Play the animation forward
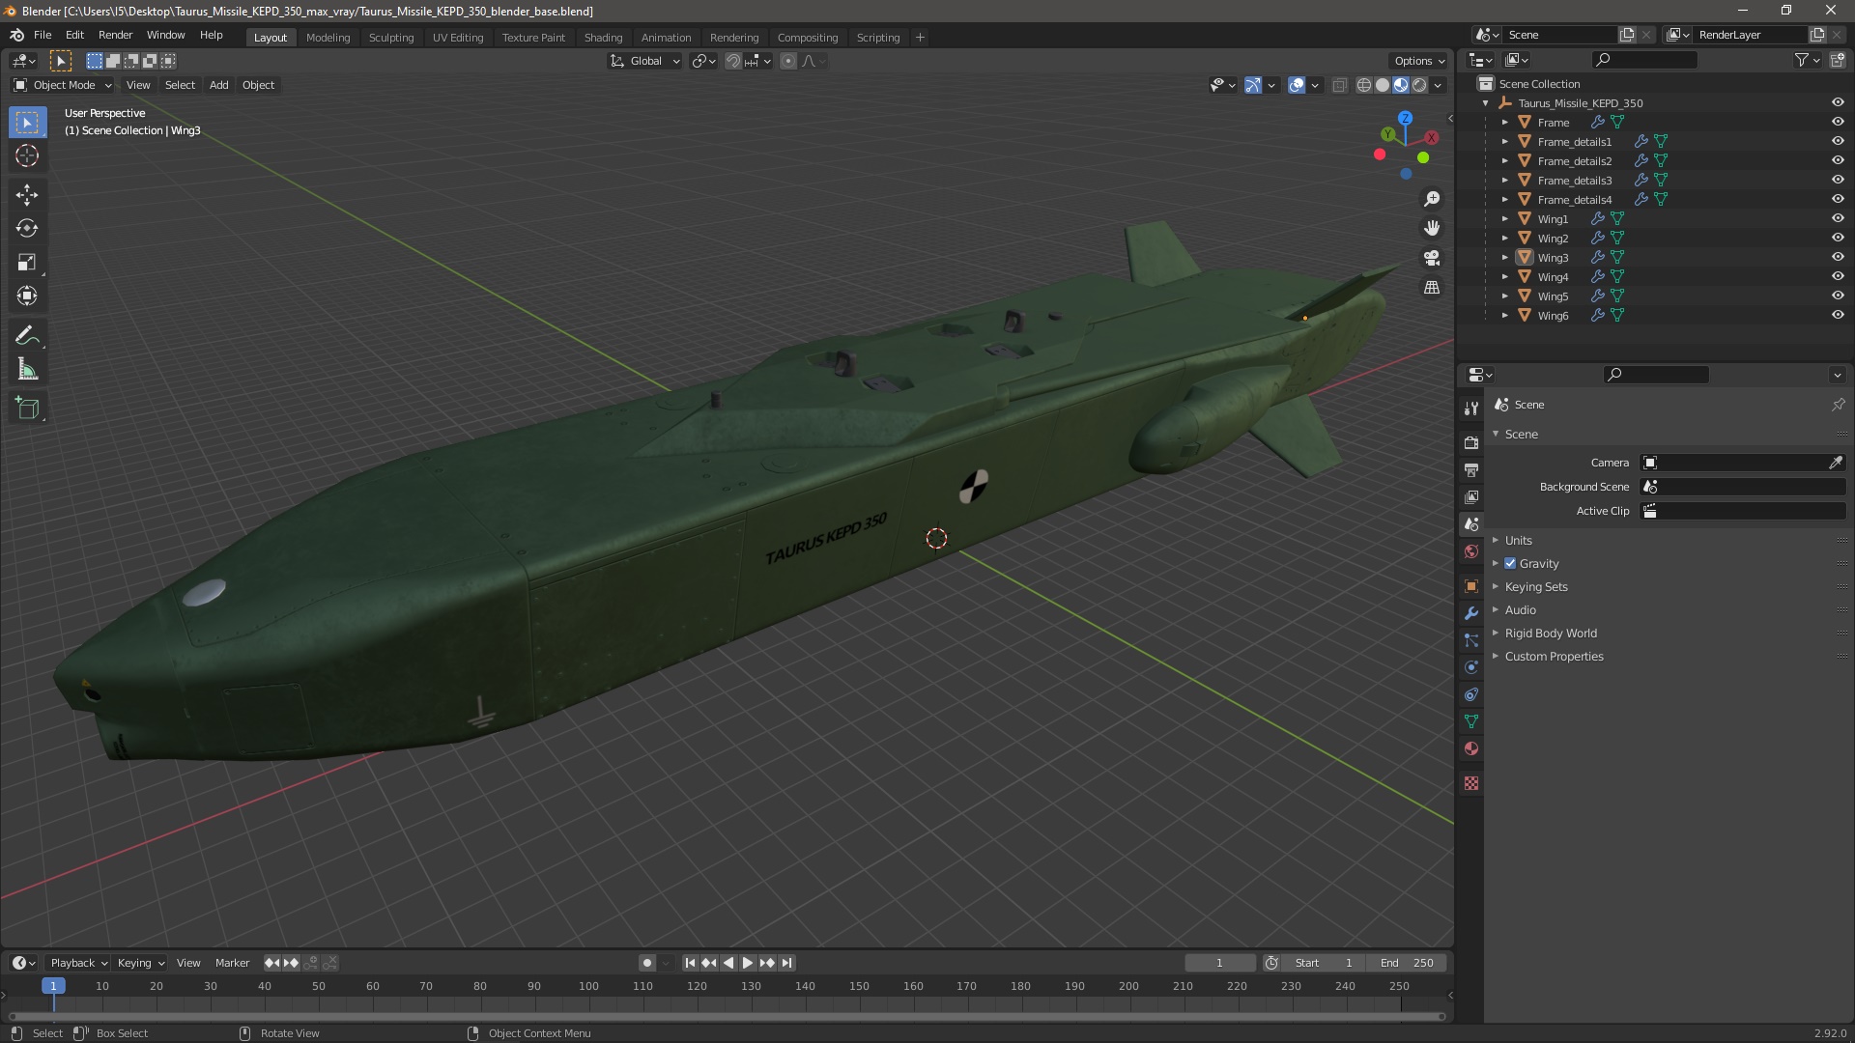This screenshot has height=1043, width=1855. (748, 963)
